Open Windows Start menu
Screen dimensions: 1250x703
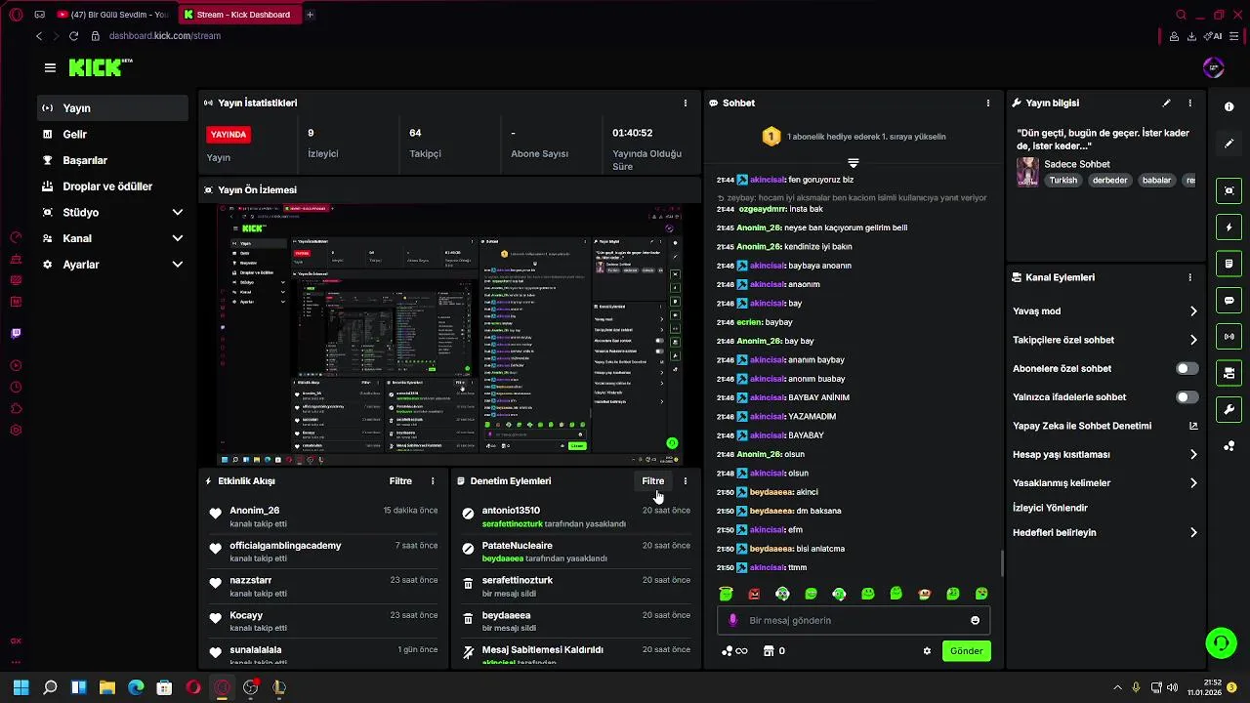point(21,687)
